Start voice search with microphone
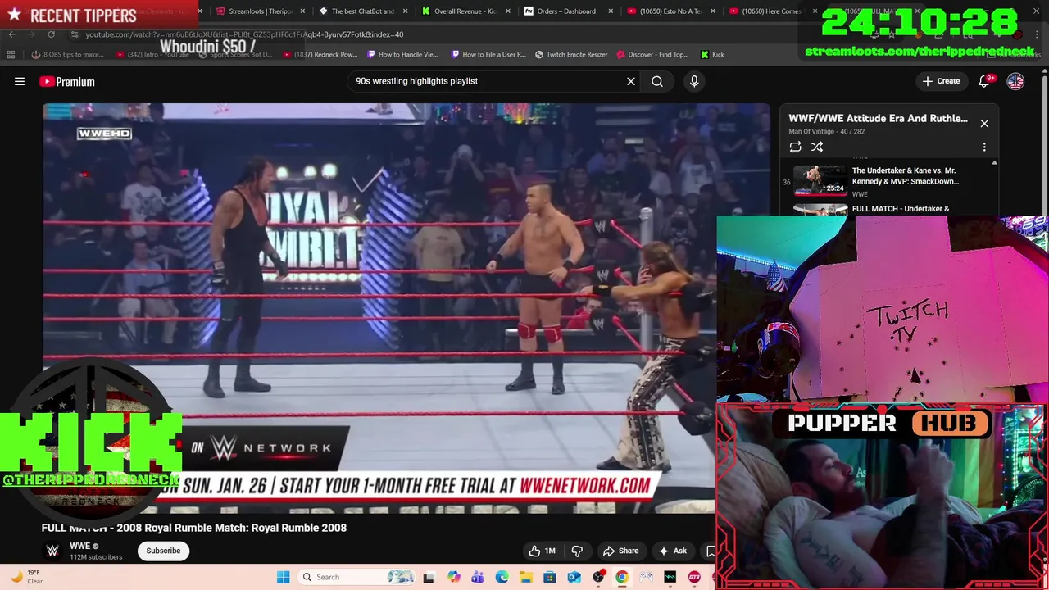 [x=694, y=81]
